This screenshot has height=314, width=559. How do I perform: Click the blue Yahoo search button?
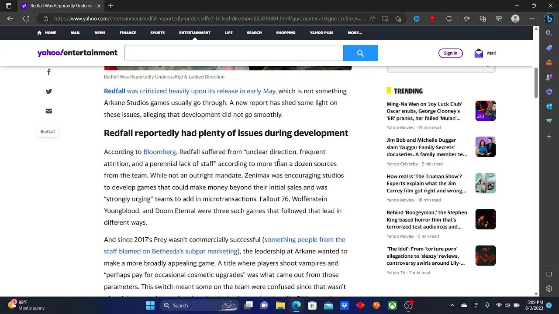point(360,53)
